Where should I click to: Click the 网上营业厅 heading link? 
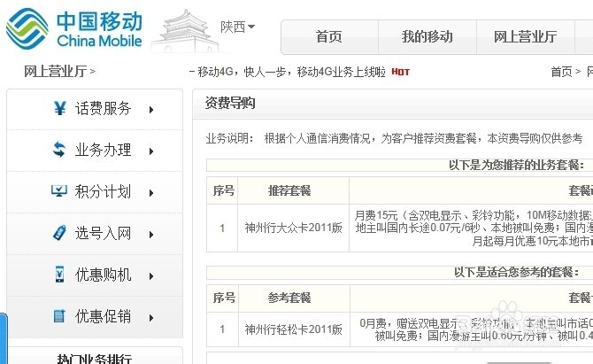(56, 71)
